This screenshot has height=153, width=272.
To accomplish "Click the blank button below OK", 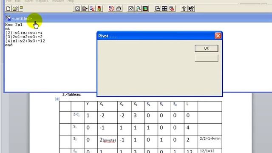I will click(x=207, y=58).
